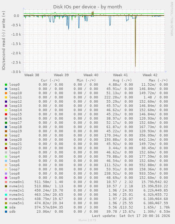Click the loop14 legend label

tap(15, 110)
